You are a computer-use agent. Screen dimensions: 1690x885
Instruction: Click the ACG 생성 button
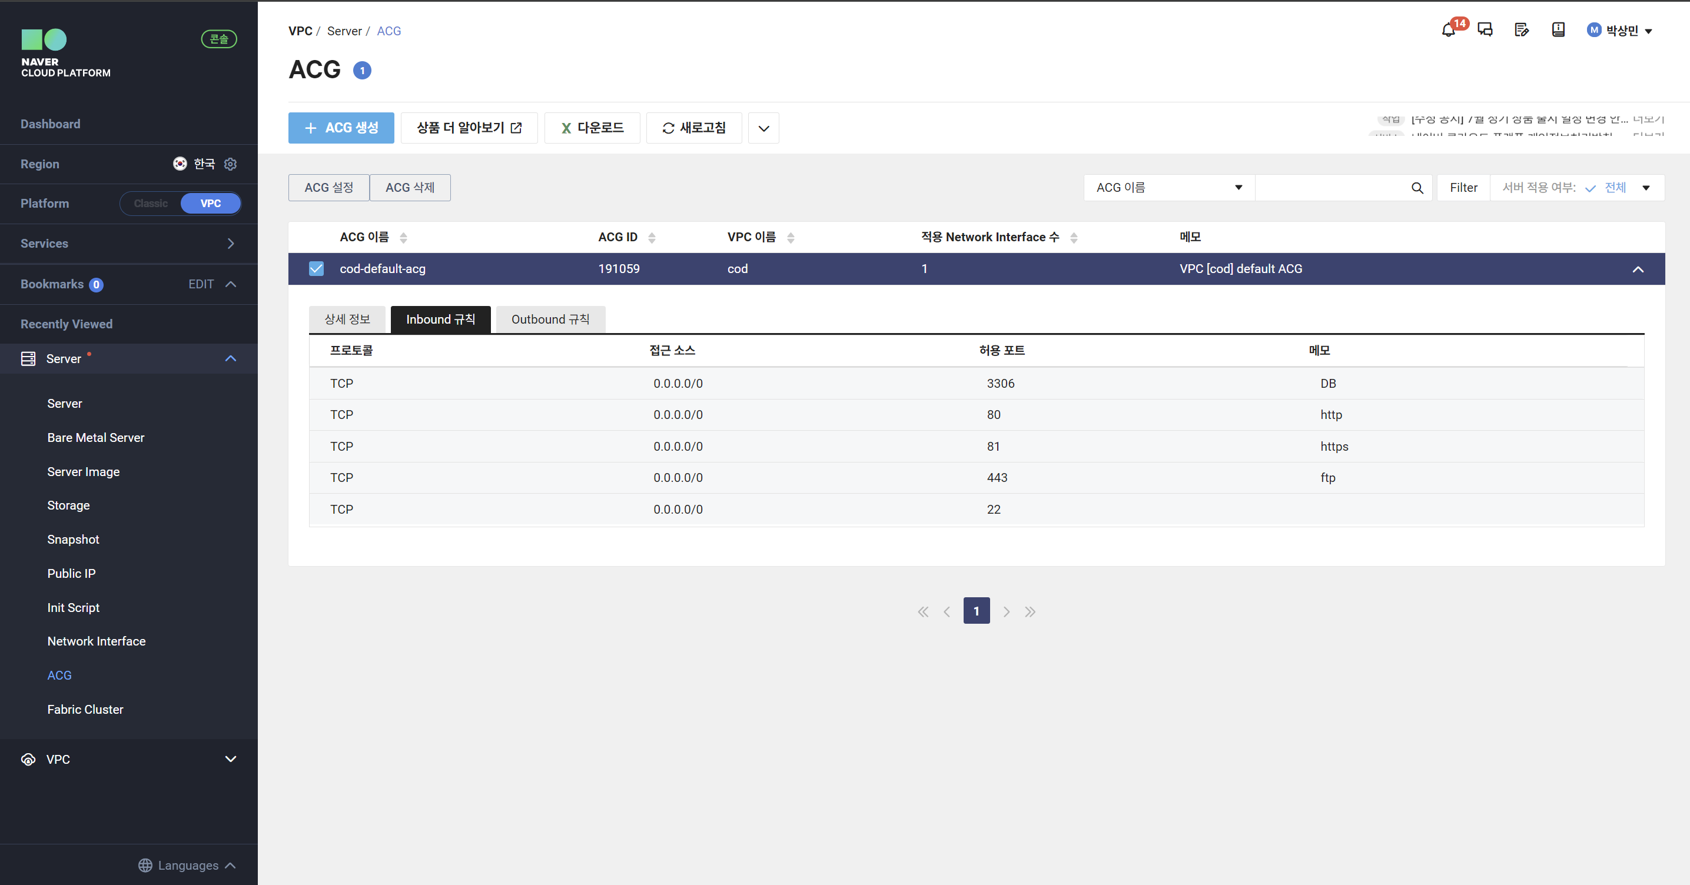click(x=341, y=128)
